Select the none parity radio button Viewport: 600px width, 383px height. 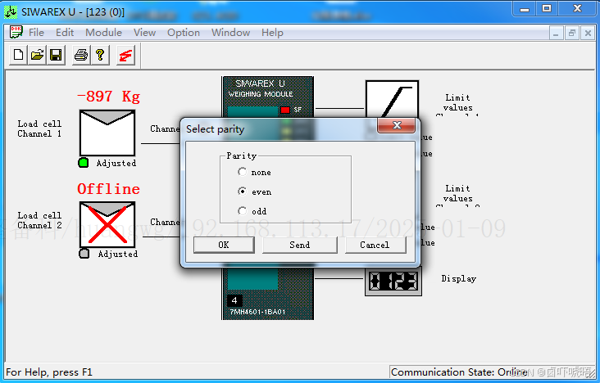tap(243, 172)
